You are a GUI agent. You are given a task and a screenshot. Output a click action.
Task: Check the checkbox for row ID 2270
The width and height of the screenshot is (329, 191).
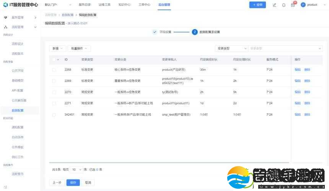pos(54,92)
